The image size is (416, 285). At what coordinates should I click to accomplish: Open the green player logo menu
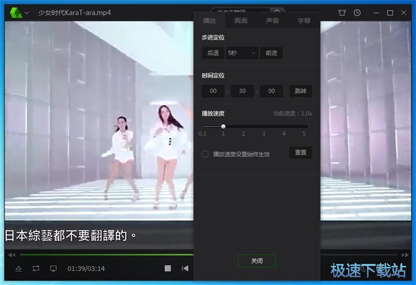(16, 13)
